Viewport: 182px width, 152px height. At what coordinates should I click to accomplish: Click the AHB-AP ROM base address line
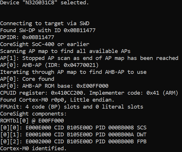tap(54, 86)
